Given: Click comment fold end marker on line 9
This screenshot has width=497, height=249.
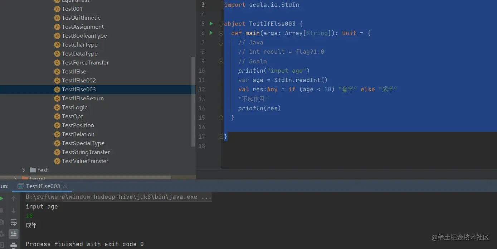Looking at the screenshot, I should [x=221, y=61].
